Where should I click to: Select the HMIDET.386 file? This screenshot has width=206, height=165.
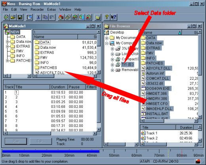coord(156,94)
